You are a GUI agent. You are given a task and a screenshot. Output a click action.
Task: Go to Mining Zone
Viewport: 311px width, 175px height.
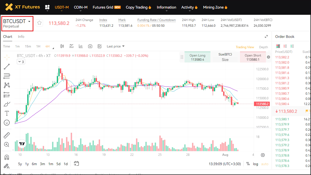point(215,7)
